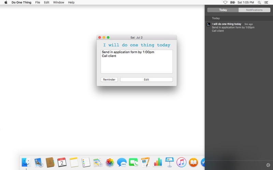Open the Reminders app in Dock
This screenshot has height=170, width=273.
tap(86, 163)
